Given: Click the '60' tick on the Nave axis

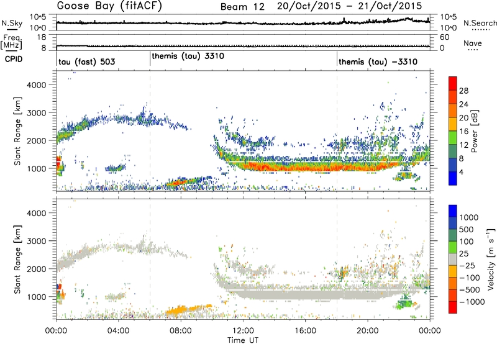Looking at the screenshot, I should tap(444, 37).
